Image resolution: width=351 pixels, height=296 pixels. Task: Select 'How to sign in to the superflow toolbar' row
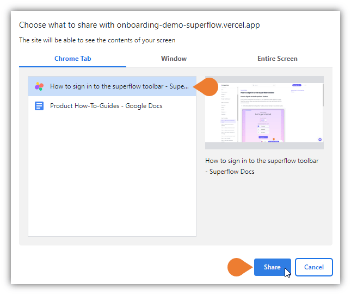coord(112,86)
